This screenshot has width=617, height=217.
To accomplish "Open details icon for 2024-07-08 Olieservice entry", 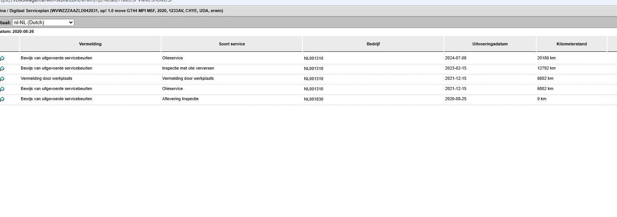I will (2, 59).
